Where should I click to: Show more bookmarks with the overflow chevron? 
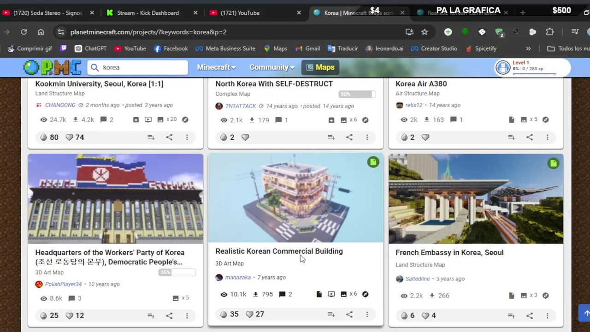click(x=528, y=48)
